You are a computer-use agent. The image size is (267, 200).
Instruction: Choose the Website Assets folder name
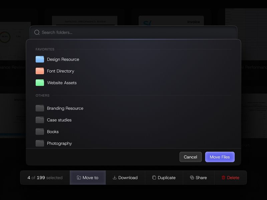point(62,83)
